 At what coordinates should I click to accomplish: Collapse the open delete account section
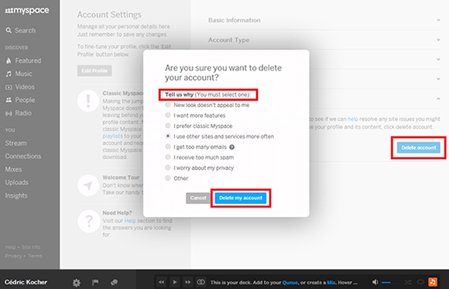[438, 98]
